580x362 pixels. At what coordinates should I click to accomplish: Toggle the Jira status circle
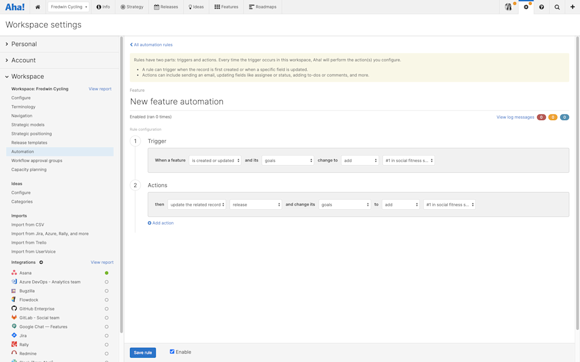(x=106, y=336)
